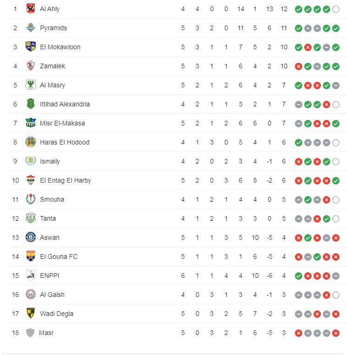Open the El Mokawloon team link

click(x=60, y=47)
